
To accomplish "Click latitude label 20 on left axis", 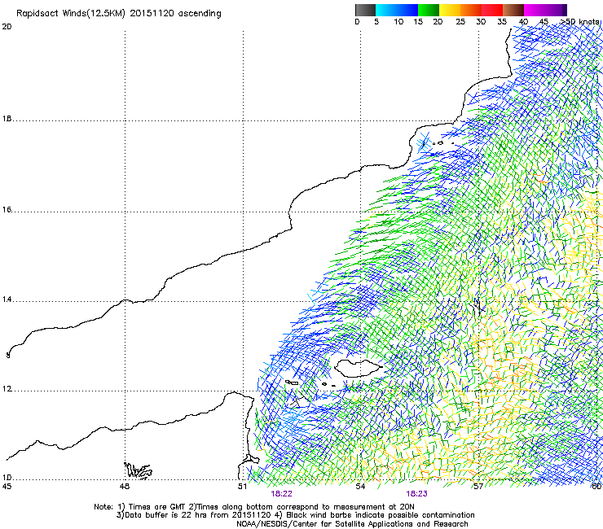I will click(7, 27).
